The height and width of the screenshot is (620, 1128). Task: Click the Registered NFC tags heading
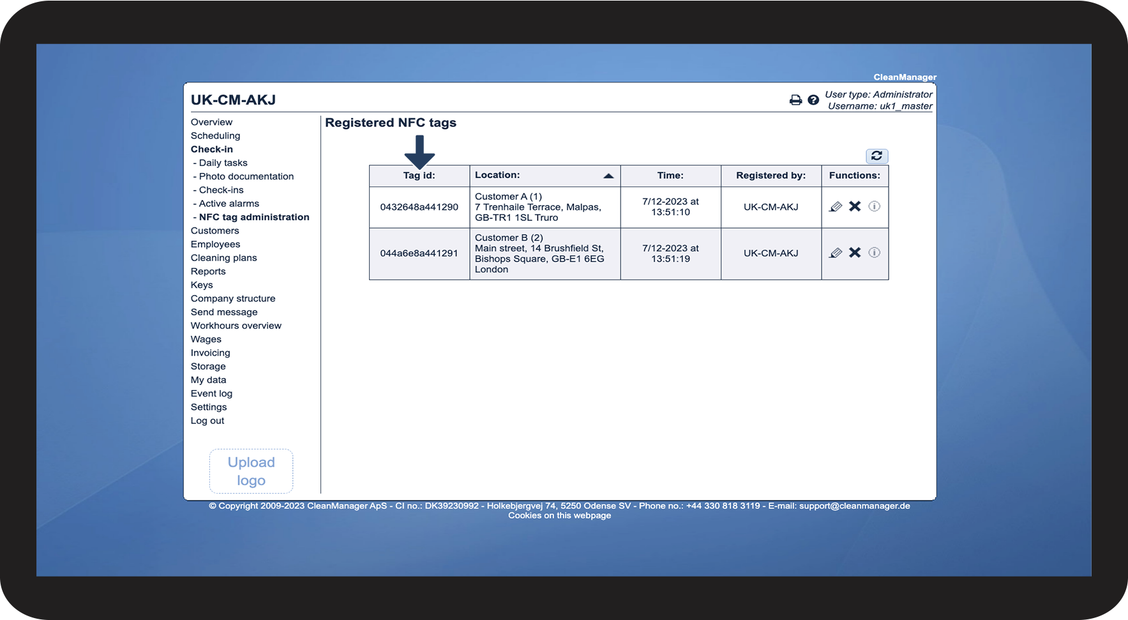tap(391, 123)
